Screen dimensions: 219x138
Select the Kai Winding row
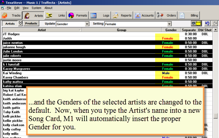click(108, 73)
